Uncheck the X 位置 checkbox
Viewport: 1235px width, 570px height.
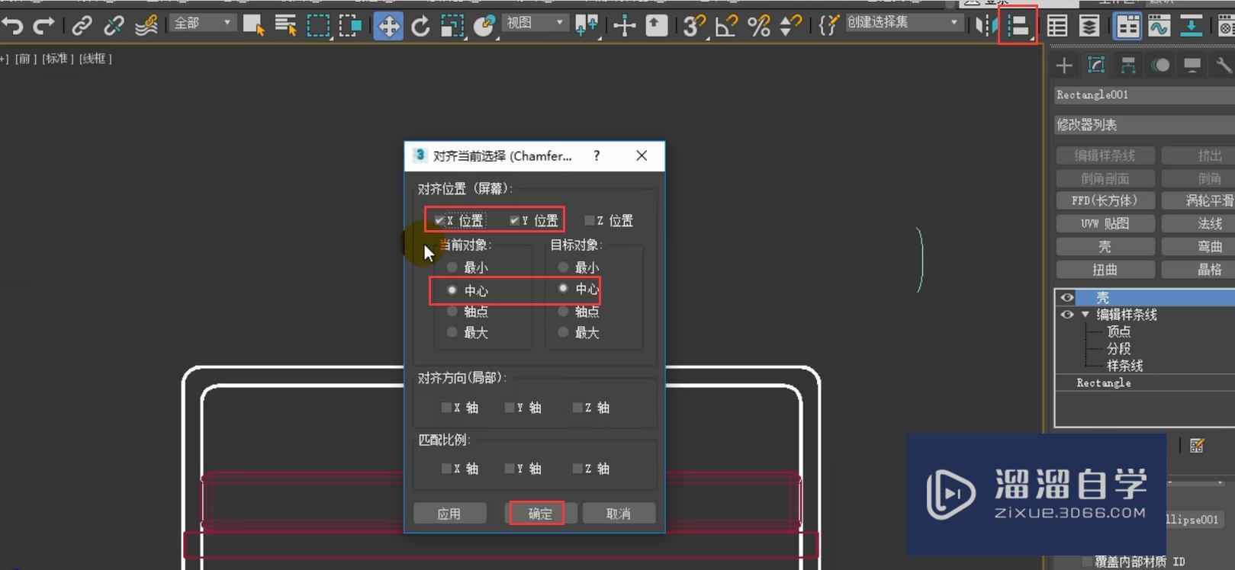click(439, 220)
